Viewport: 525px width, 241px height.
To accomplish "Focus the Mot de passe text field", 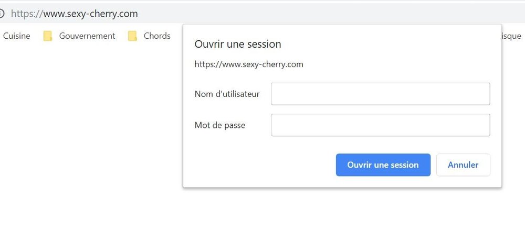I will point(381,125).
